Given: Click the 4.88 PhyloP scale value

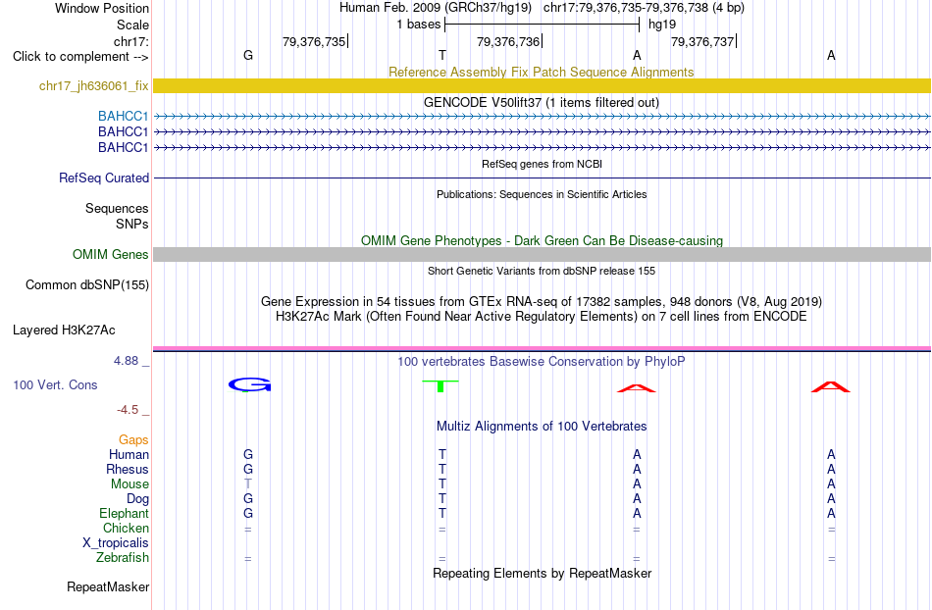Looking at the screenshot, I should [126, 361].
